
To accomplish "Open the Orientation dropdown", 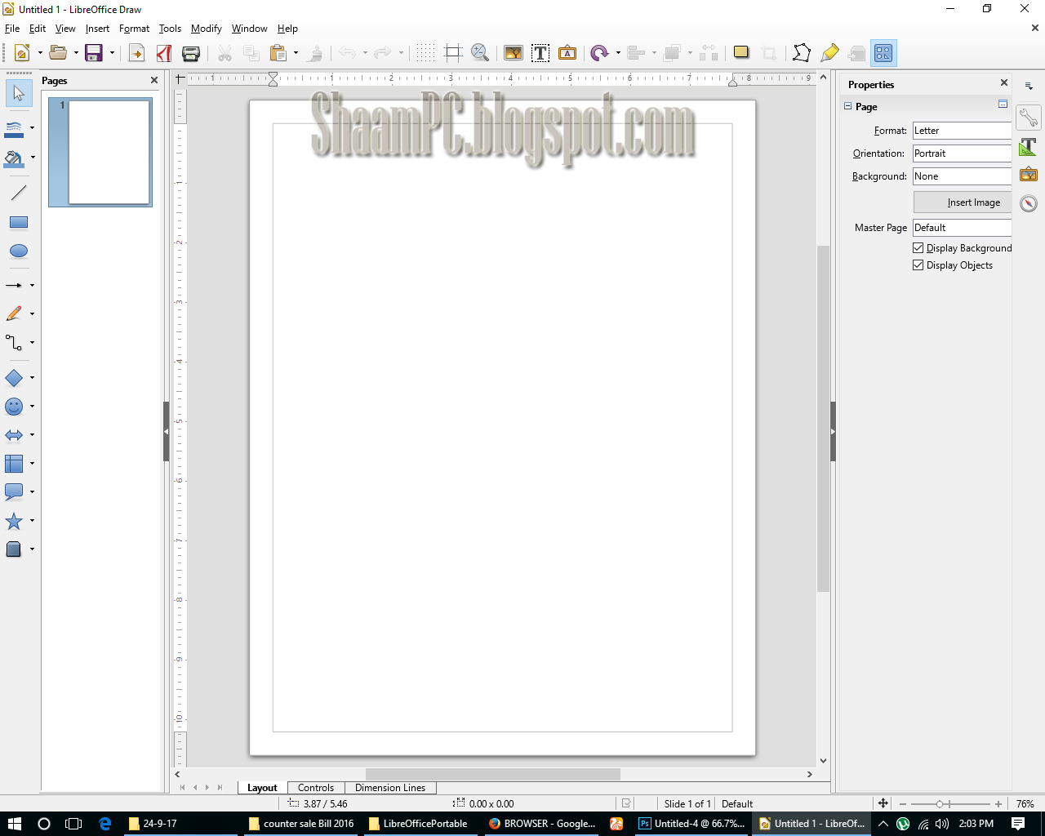I will pos(962,153).
